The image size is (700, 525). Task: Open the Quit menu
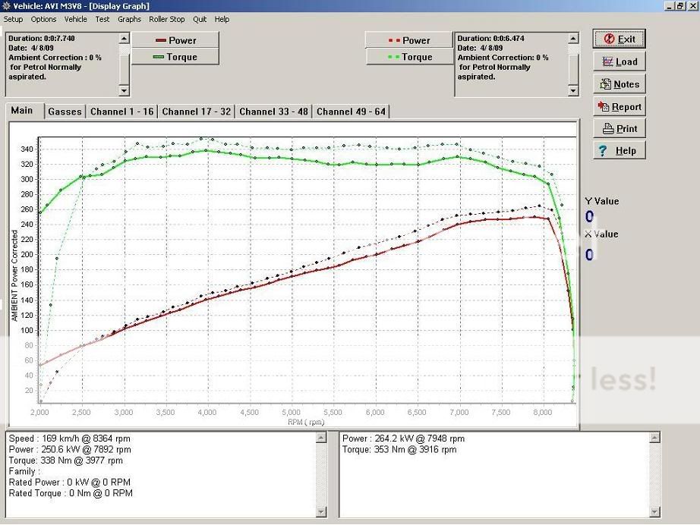point(200,19)
